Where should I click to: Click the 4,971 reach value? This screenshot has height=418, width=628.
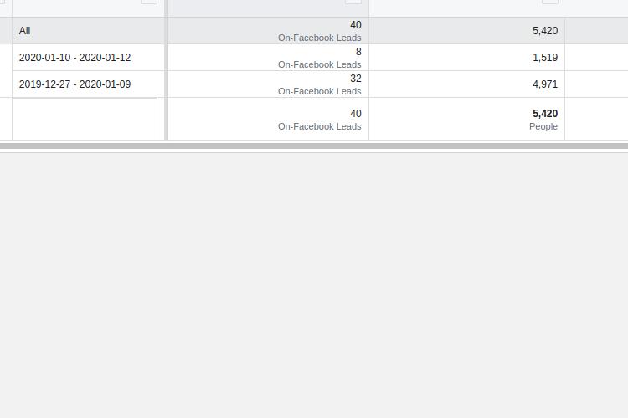click(x=544, y=84)
